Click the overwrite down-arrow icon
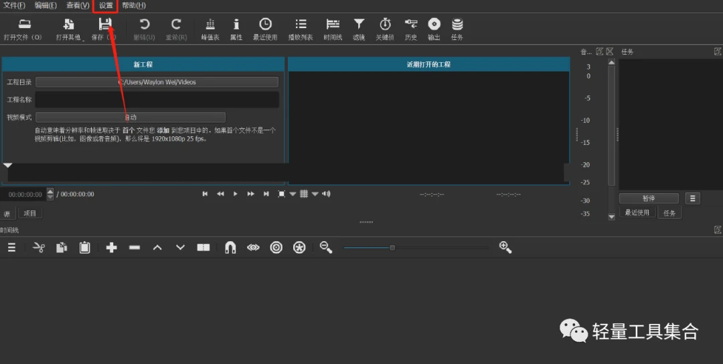This screenshot has height=364, width=723. [x=180, y=248]
